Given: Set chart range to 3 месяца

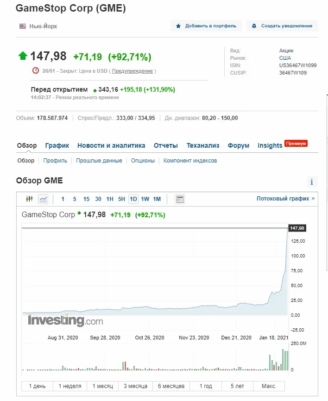Looking at the screenshot, I should click(x=136, y=386).
